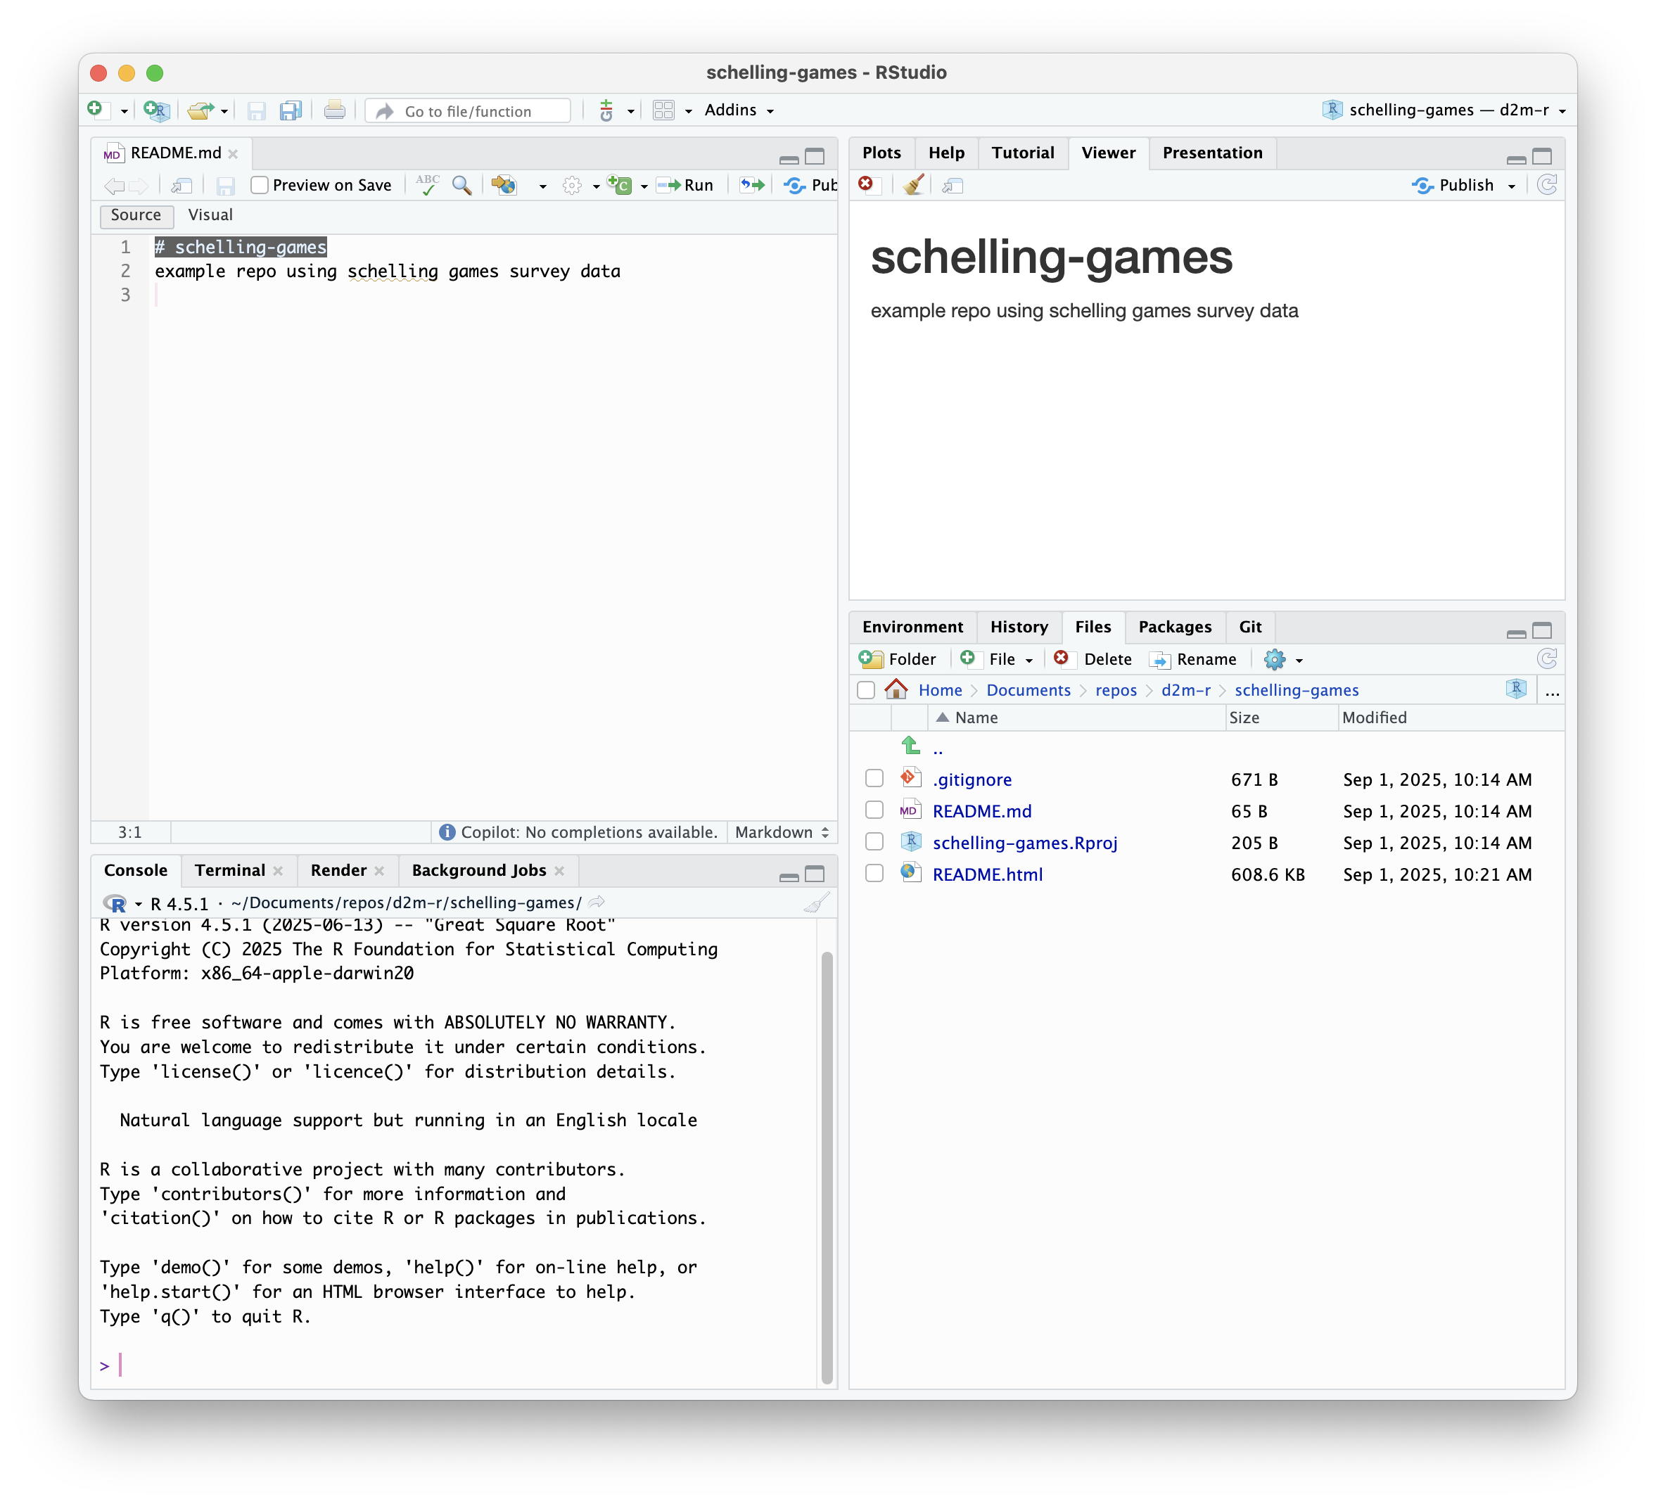Viewport: 1656px width, 1504px height.
Task: Click the Run button in editor
Action: tap(686, 185)
